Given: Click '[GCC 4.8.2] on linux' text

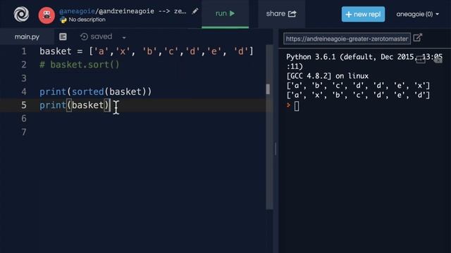Looking at the screenshot, I should pyautogui.click(x=327, y=76).
